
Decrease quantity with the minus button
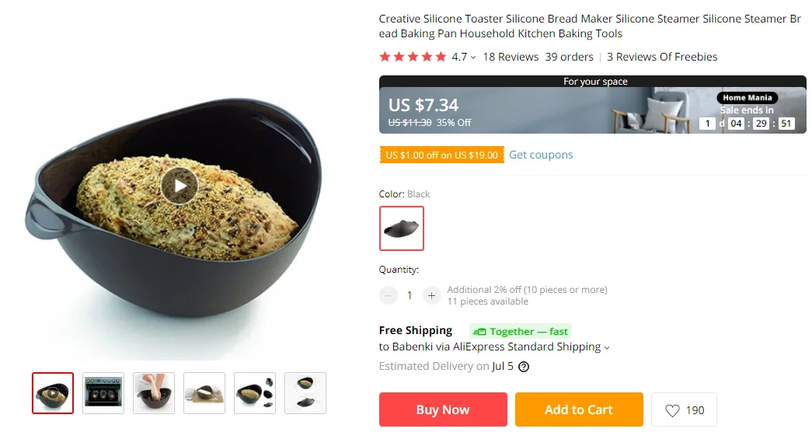tap(388, 295)
